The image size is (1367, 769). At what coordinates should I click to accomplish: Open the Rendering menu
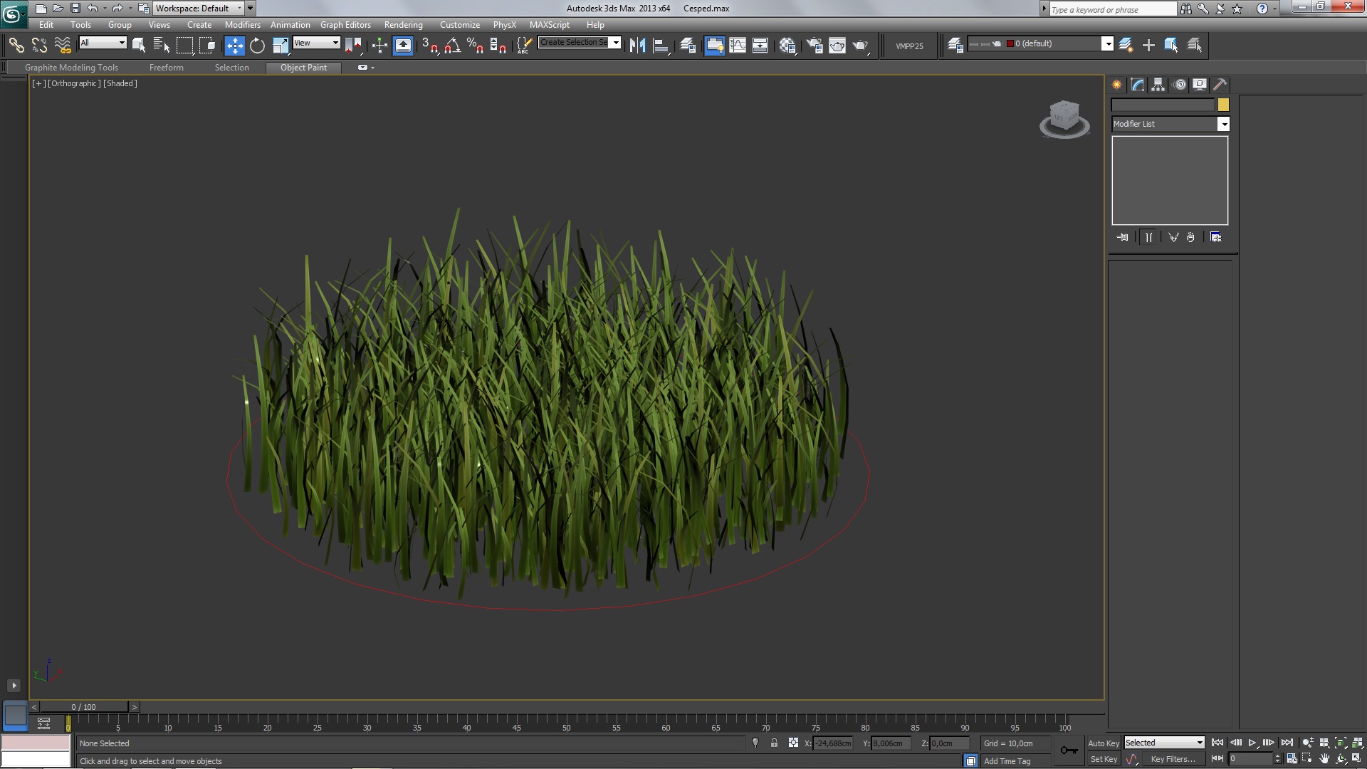click(x=403, y=25)
